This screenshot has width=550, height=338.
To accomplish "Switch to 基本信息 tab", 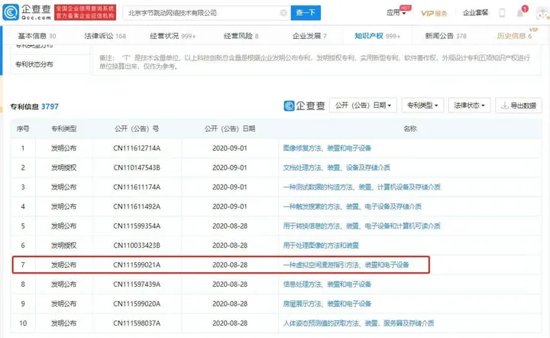I will point(37,36).
